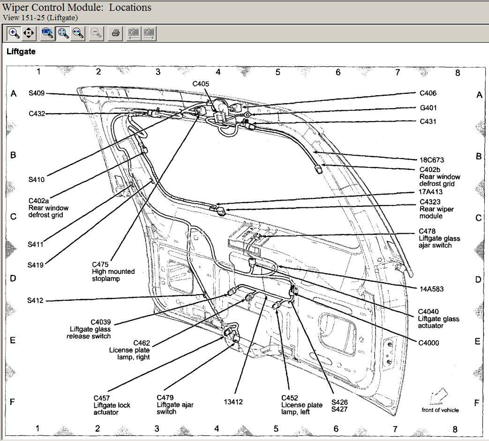Click the G401 ground label

point(428,108)
